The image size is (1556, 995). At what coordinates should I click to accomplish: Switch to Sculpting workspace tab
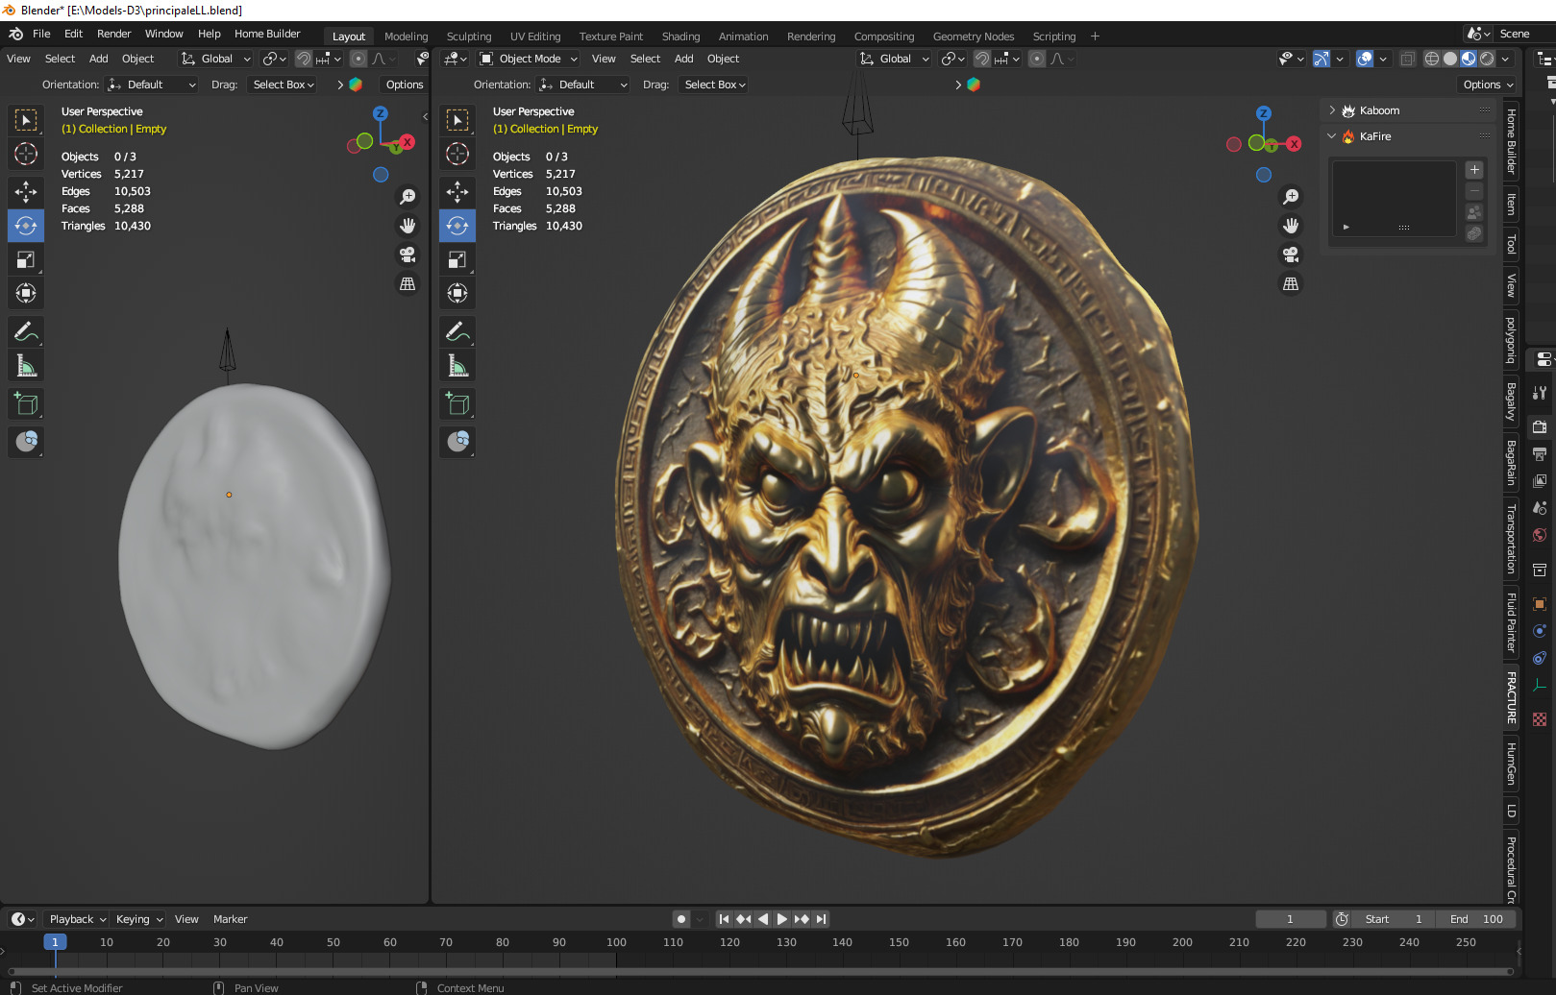click(469, 36)
